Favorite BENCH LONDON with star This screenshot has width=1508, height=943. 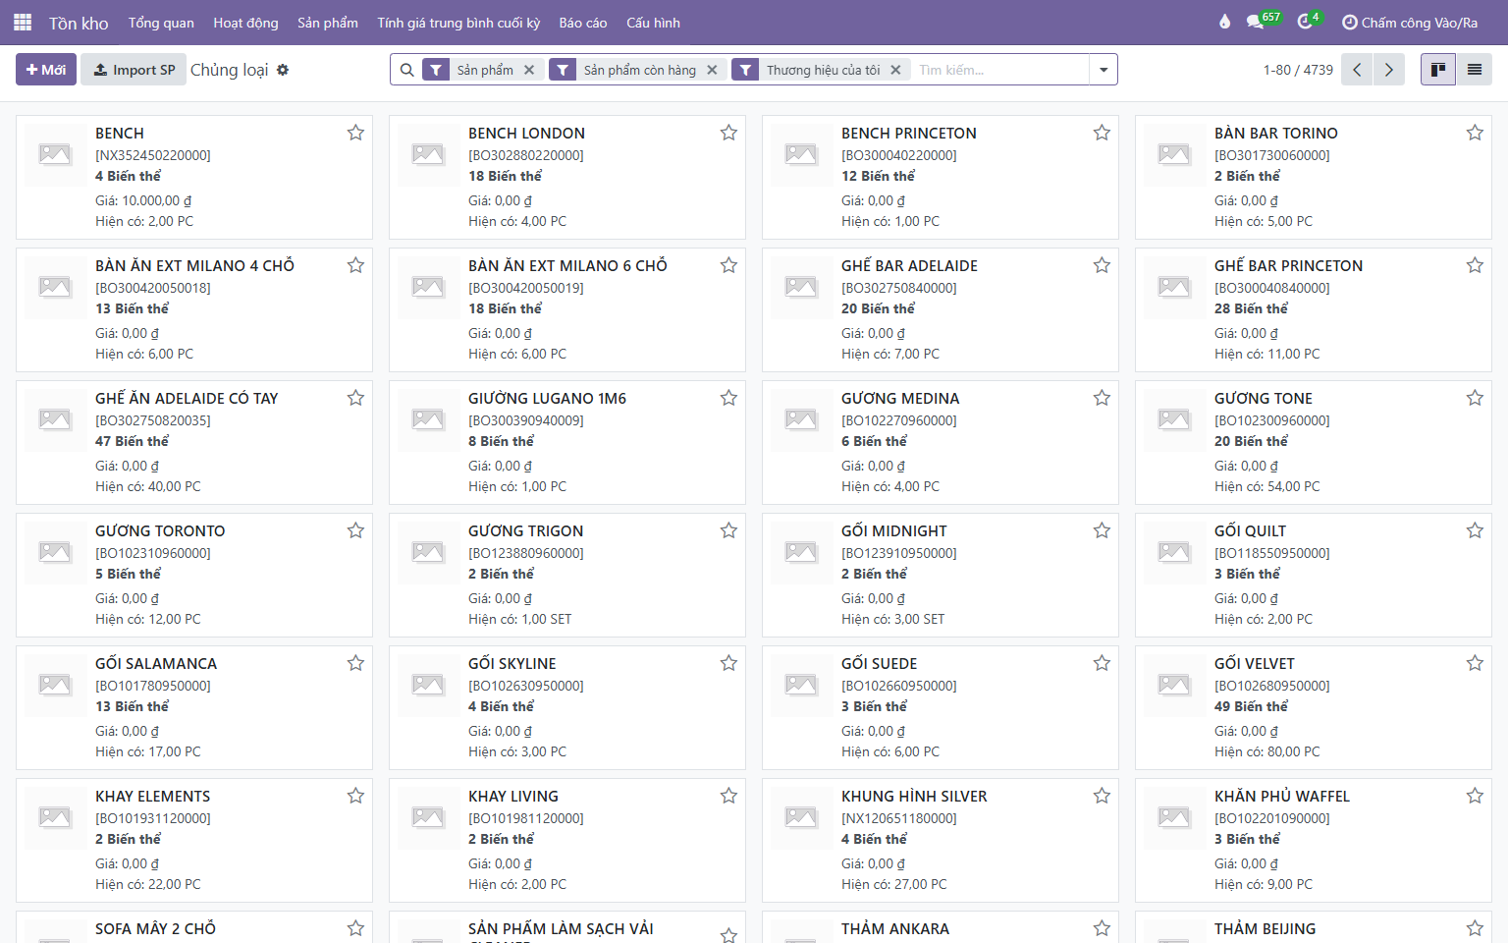tap(728, 133)
